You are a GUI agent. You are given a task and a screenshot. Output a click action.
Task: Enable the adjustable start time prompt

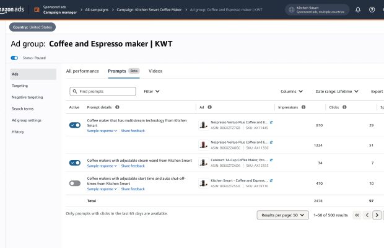click(x=75, y=183)
